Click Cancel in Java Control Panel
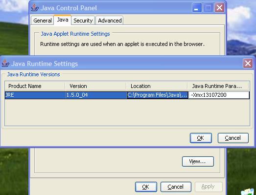 176,187
